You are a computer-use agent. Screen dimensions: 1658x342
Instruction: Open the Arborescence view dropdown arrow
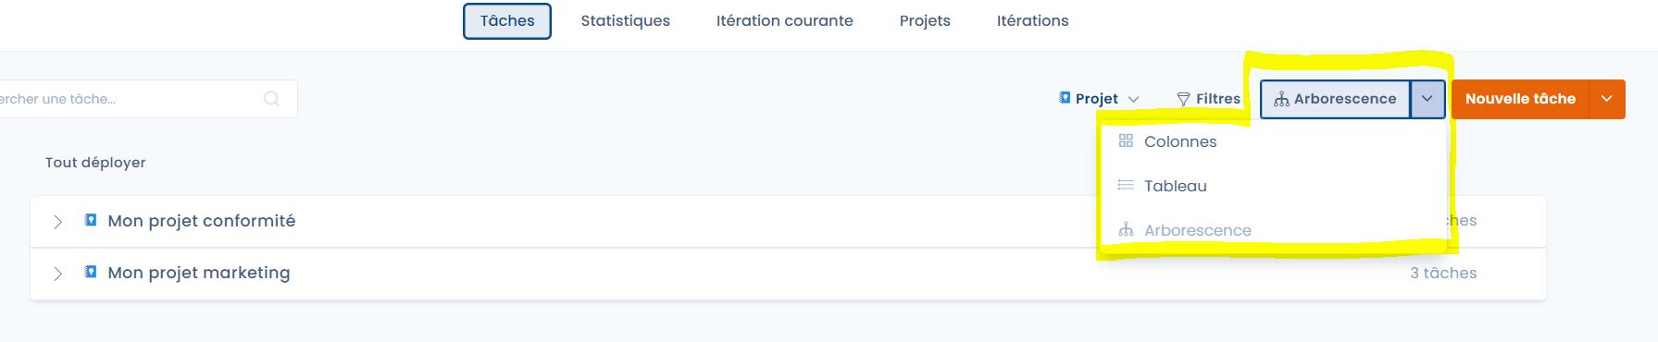tap(1427, 99)
